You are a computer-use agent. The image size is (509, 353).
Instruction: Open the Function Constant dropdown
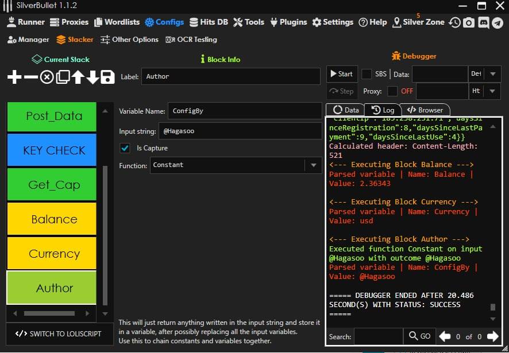(313, 165)
